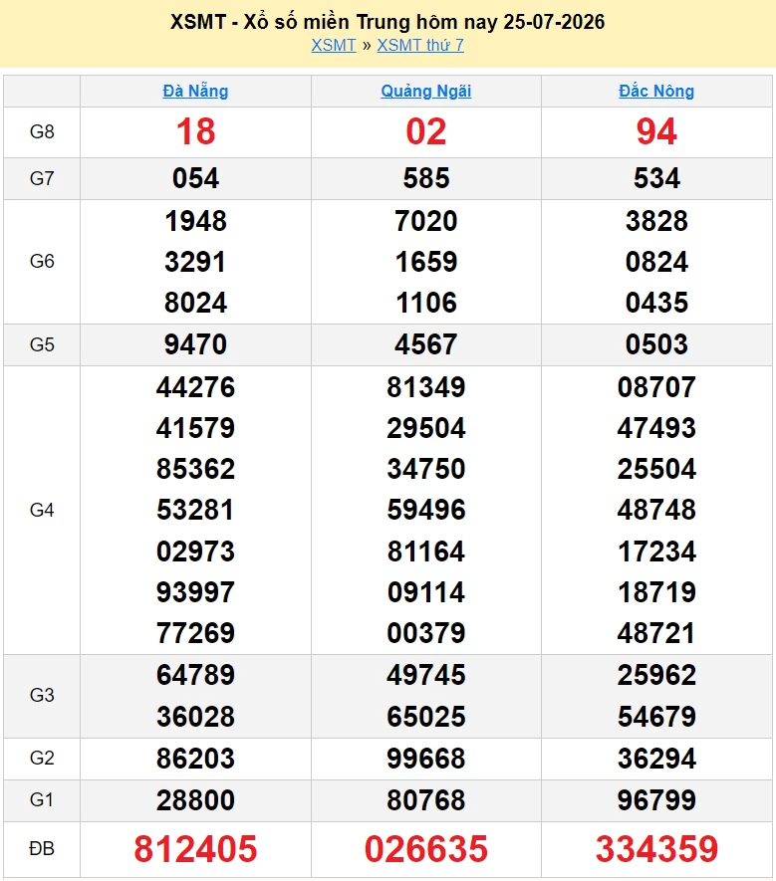Viewport: 776px width, 881px height.
Task: Select the G7 row label
Action: coord(42,178)
